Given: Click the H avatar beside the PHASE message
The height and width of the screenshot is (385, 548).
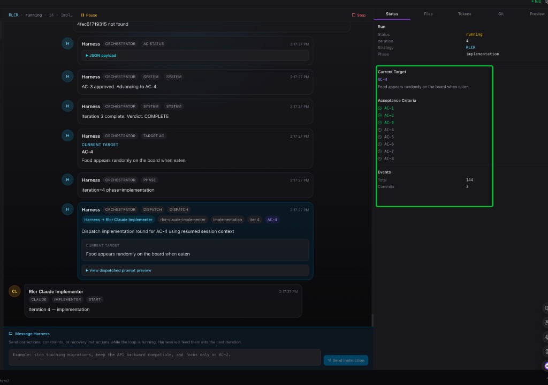Looking at the screenshot, I should [67, 180].
